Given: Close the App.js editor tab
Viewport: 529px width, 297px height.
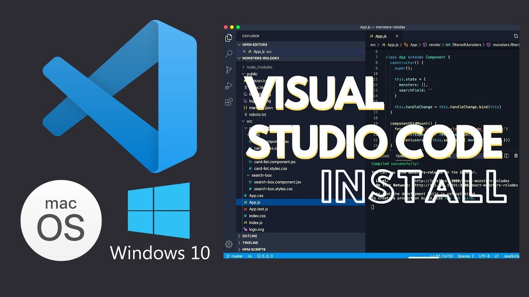Looking at the screenshot, I should [397, 36].
